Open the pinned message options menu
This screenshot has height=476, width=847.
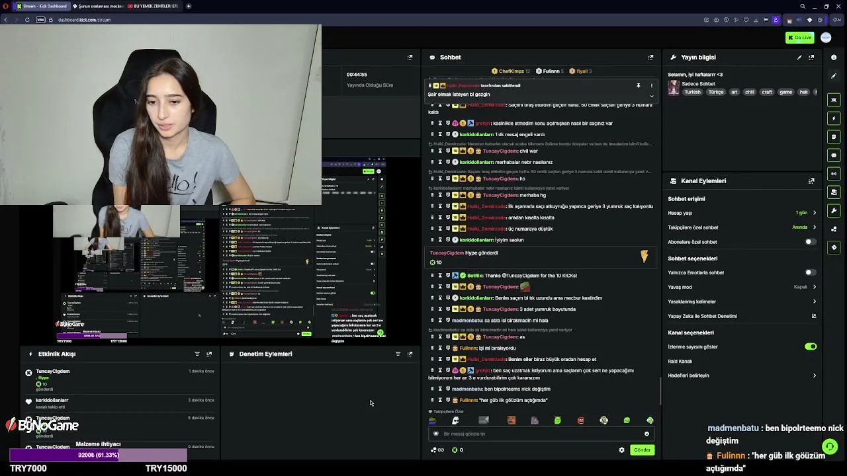651,86
